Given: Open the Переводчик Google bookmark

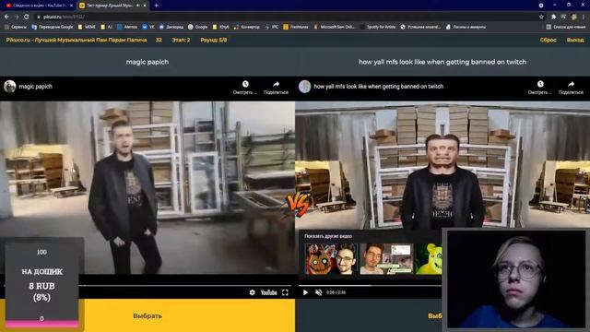Looking at the screenshot, I should point(53,27).
